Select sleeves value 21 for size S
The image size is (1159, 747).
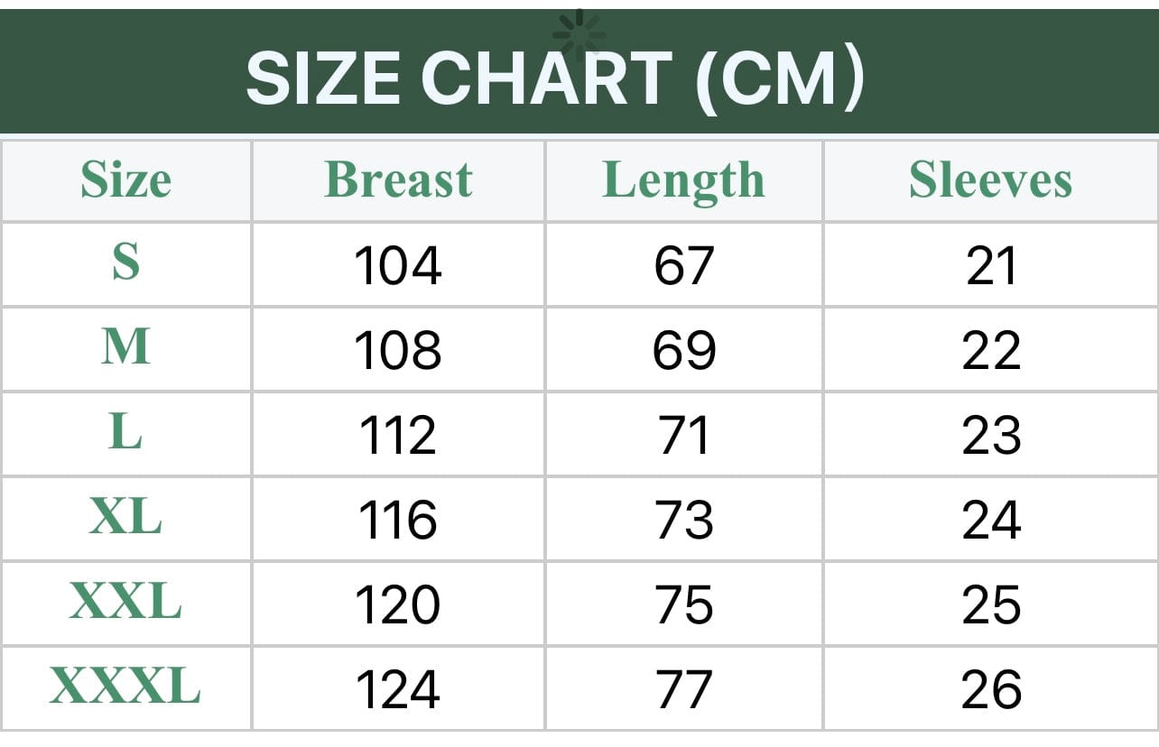click(x=991, y=266)
